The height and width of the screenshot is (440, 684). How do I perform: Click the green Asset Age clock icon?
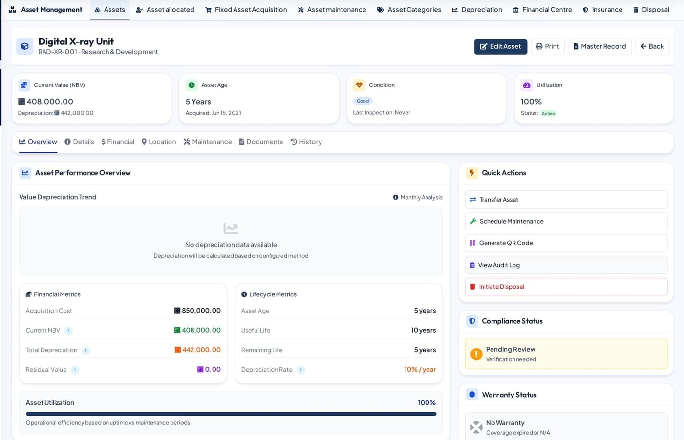click(192, 85)
